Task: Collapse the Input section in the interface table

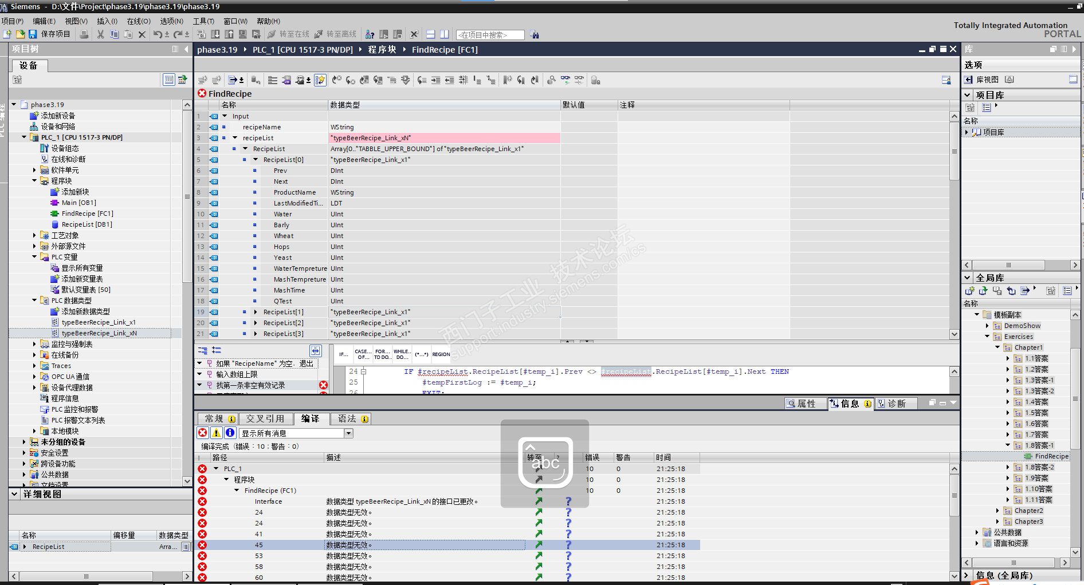Action: [x=225, y=116]
